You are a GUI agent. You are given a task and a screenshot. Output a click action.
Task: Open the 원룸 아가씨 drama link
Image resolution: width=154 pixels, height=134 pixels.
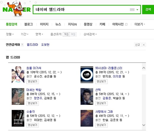coord(34,68)
